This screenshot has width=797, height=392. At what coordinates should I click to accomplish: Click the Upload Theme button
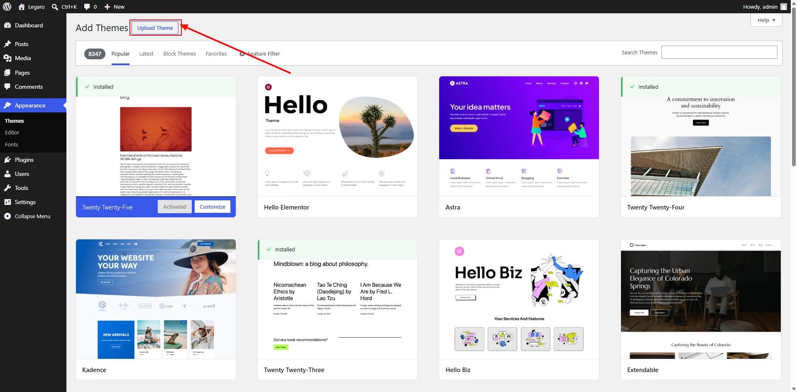pos(155,28)
